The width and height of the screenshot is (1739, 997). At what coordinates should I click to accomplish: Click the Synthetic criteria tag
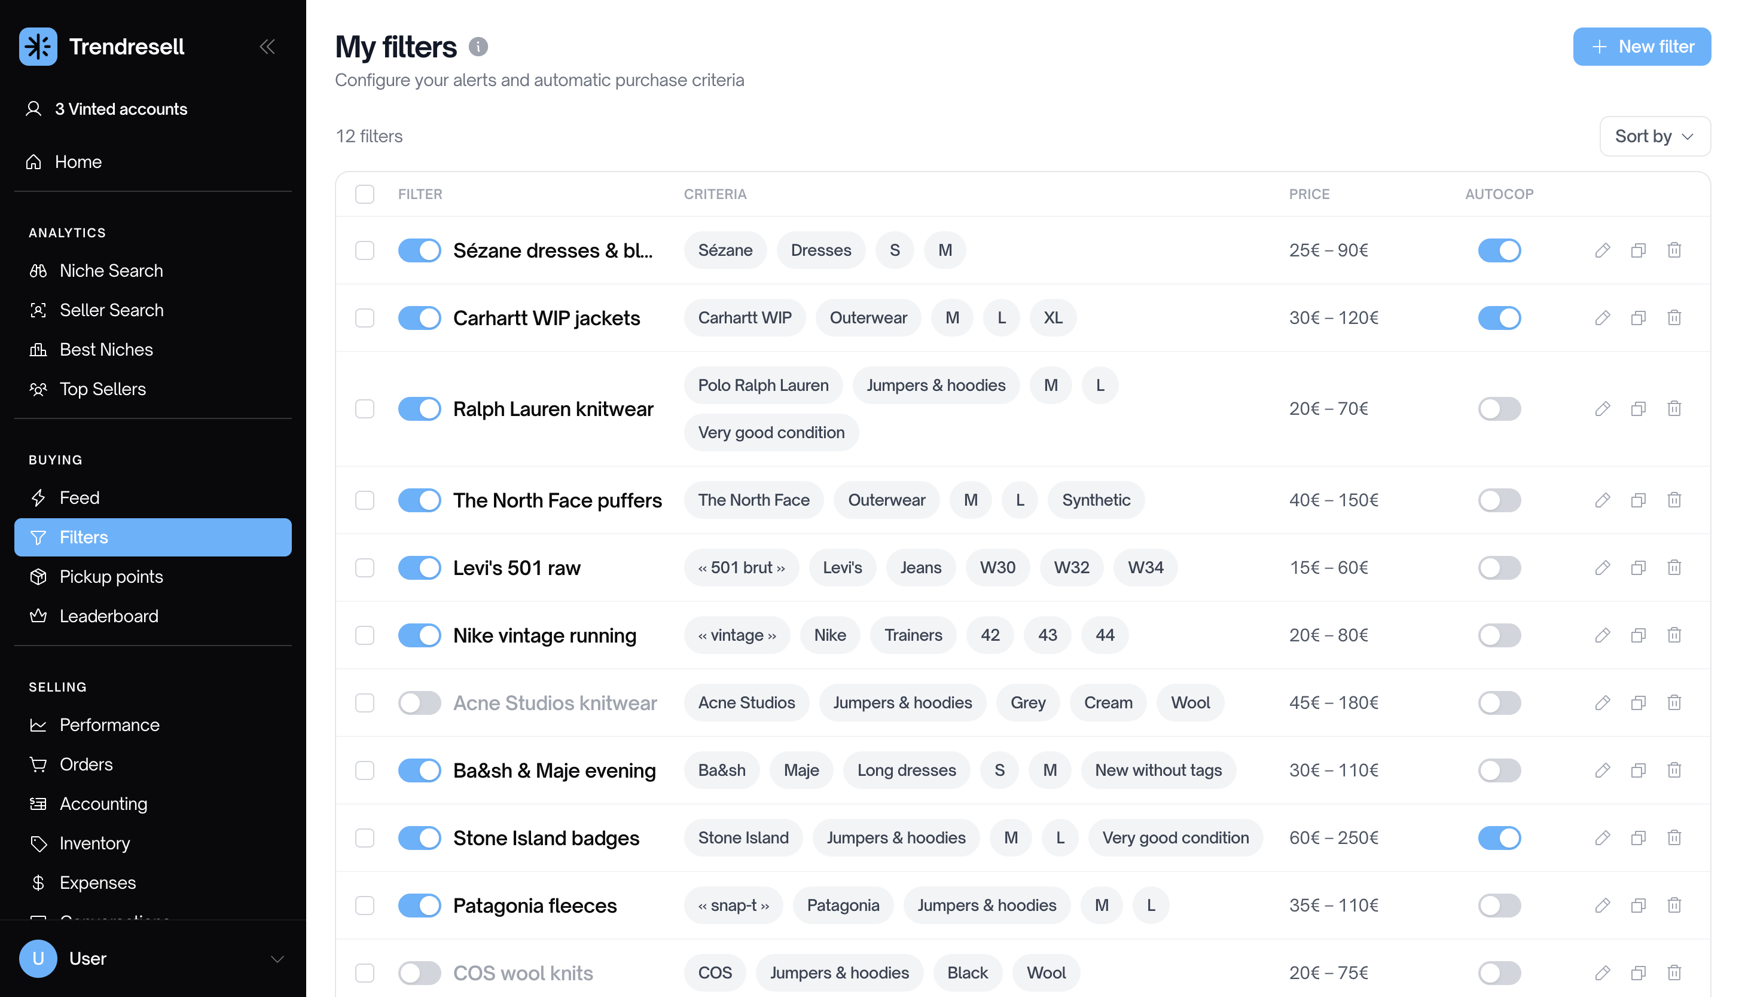[1096, 500]
